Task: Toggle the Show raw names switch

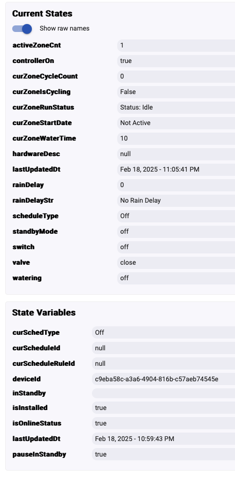Action: [x=22, y=29]
